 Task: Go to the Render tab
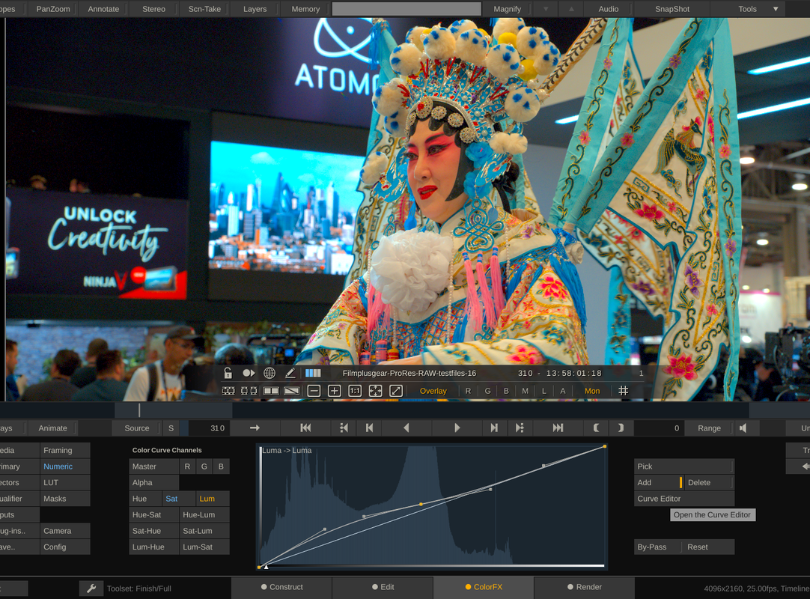click(584, 587)
